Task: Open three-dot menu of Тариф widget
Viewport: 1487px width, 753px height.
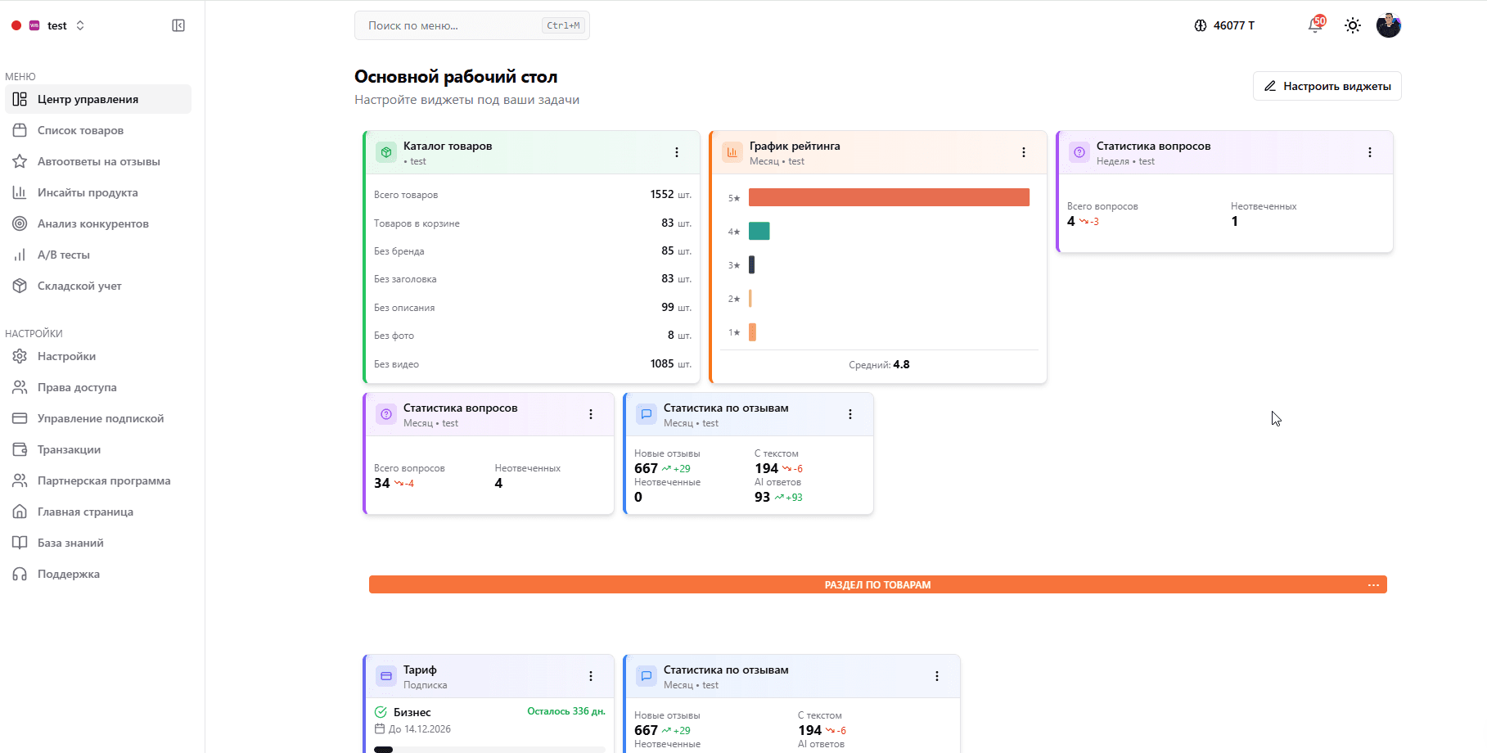Action: coord(591,676)
